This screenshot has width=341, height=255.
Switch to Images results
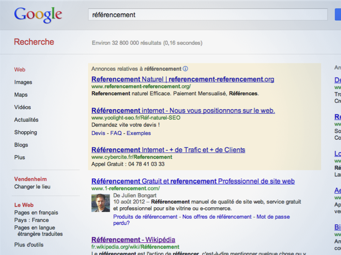pos(23,82)
